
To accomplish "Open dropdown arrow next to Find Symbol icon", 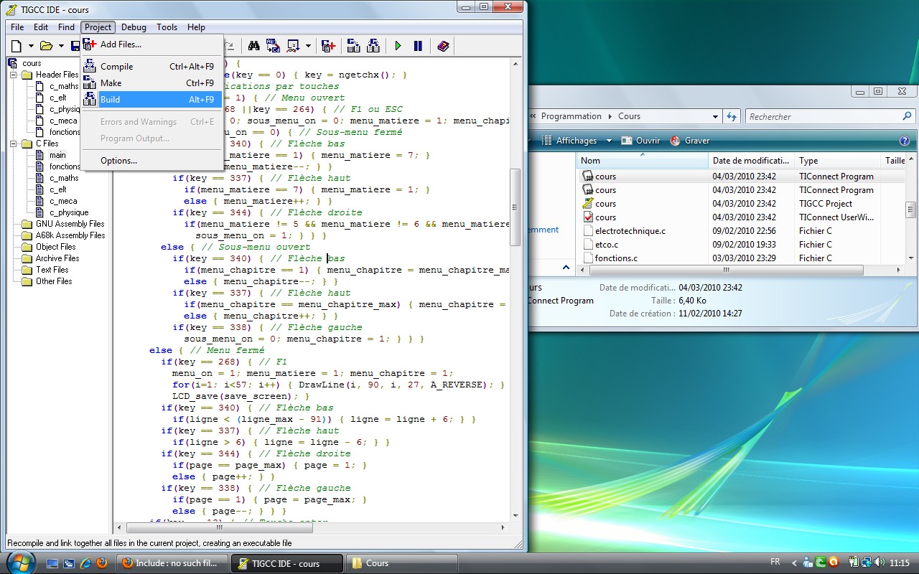I will pos(308,46).
